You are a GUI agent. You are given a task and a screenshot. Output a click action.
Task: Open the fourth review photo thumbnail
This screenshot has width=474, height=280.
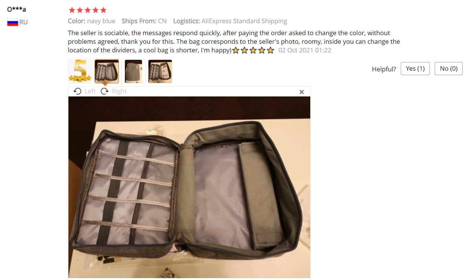click(x=160, y=71)
